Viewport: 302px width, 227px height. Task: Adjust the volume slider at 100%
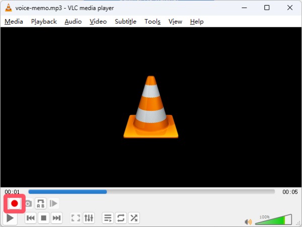(x=273, y=219)
